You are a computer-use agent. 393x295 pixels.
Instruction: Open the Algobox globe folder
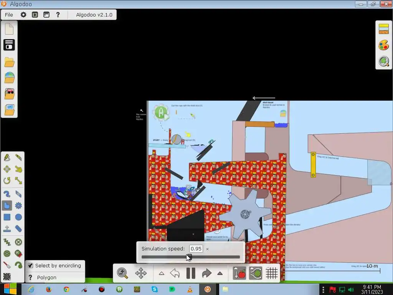coord(9,78)
